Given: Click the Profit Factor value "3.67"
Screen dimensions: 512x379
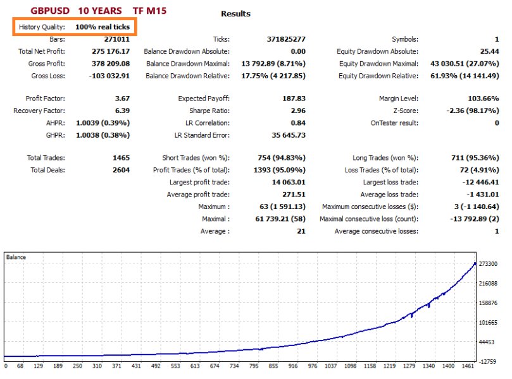Looking at the screenshot, I should pos(122,99).
